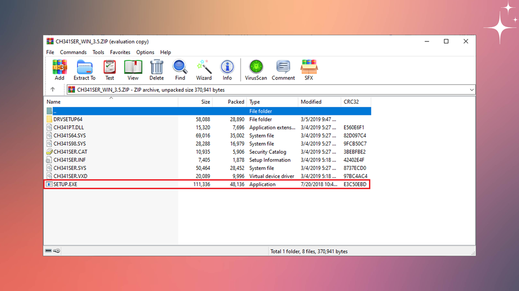Click the archive path input field
Viewport: 519px width, 291px height.
pyautogui.click(x=271, y=90)
